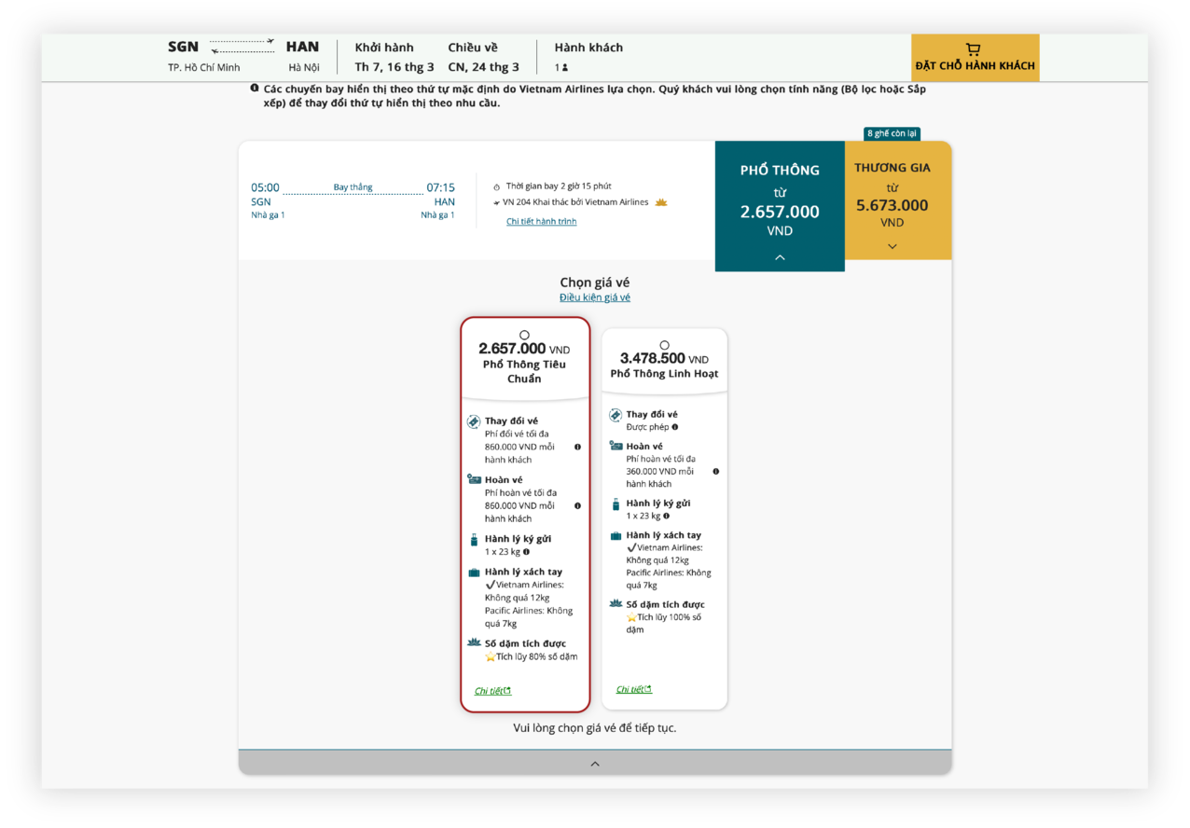Click info icon beside Standard fare refund fee

577,506
